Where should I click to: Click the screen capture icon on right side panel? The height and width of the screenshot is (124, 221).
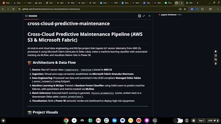[x=216, y=55]
